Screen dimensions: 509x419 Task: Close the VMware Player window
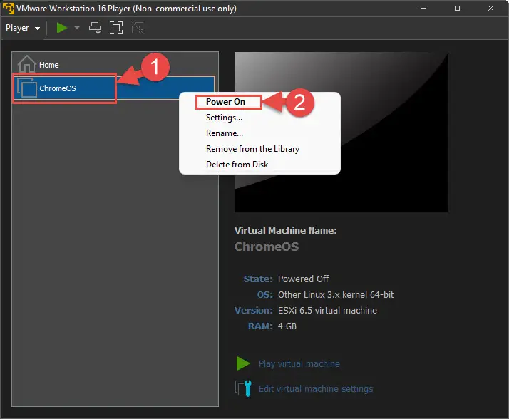490,9
